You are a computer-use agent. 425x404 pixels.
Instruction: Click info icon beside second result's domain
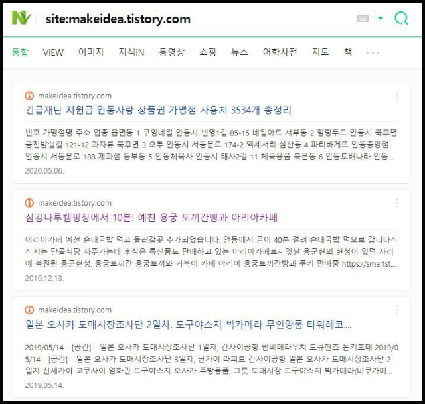coord(29,203)
